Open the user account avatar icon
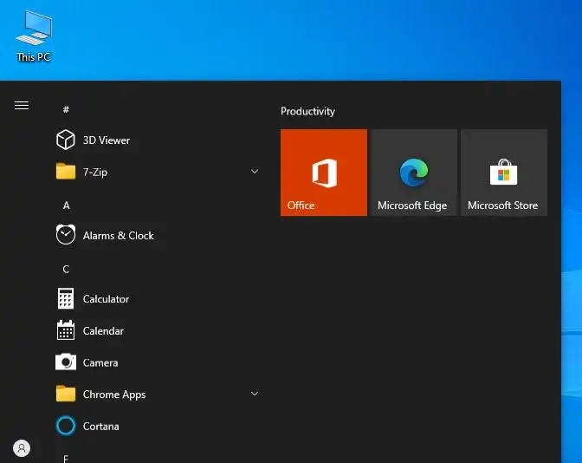Image resolution: width=582 pixels, height=463 pixels. [22, 448]
